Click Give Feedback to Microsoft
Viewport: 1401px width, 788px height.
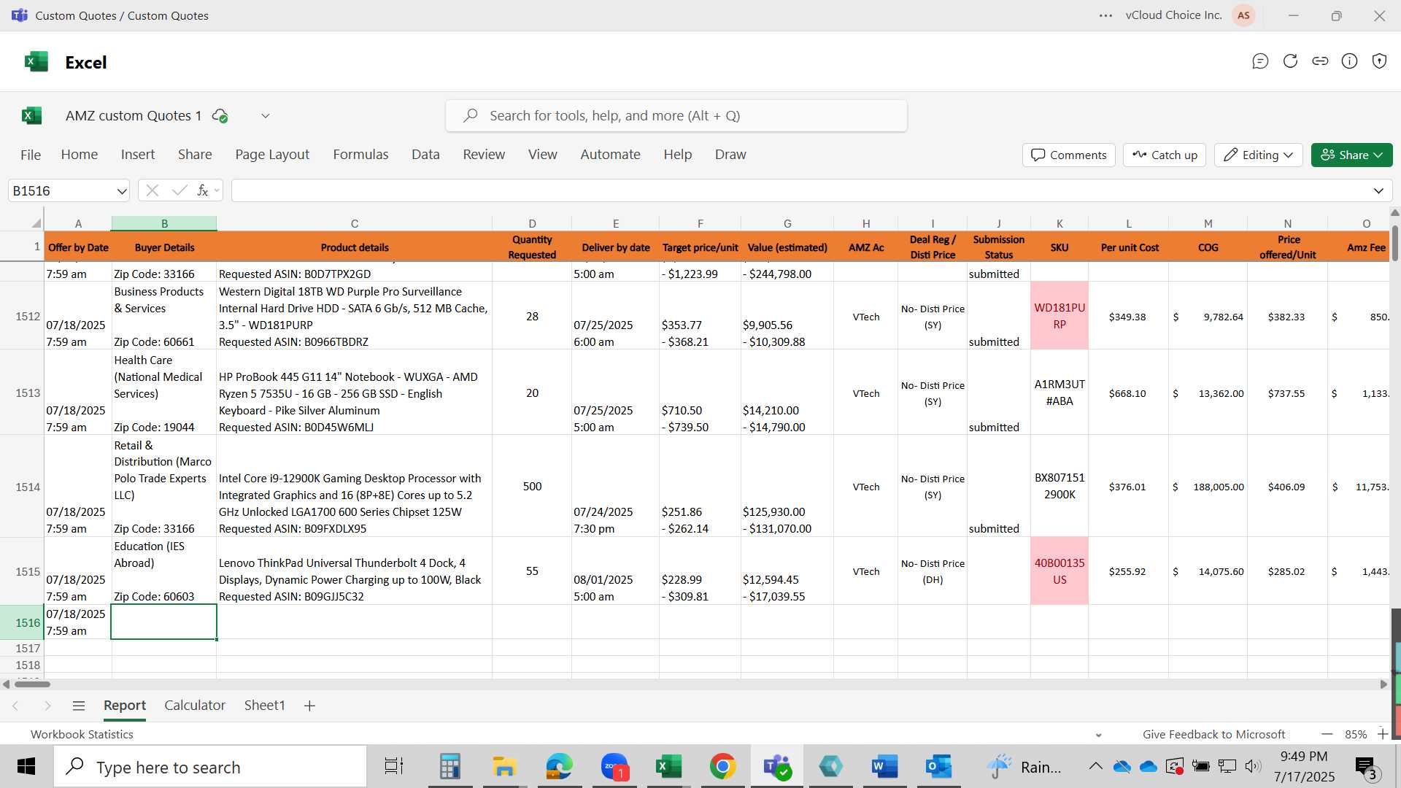[x=1213, y=734]
